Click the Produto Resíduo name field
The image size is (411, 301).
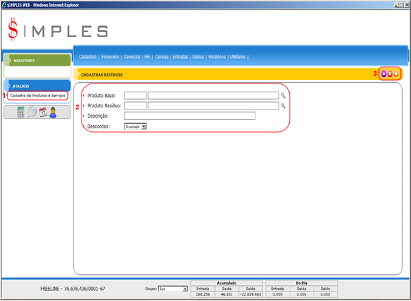pos(212,106)
